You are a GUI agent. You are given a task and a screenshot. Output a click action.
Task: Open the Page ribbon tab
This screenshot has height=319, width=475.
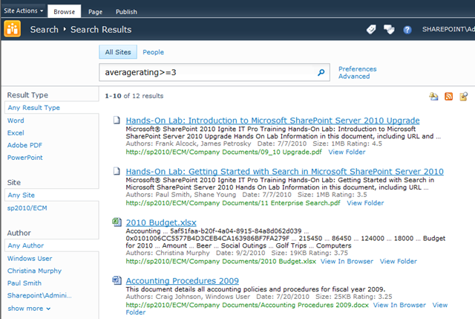[x=95, y=12]
